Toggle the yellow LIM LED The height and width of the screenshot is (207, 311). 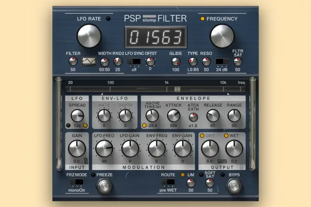tap(183, 175)
